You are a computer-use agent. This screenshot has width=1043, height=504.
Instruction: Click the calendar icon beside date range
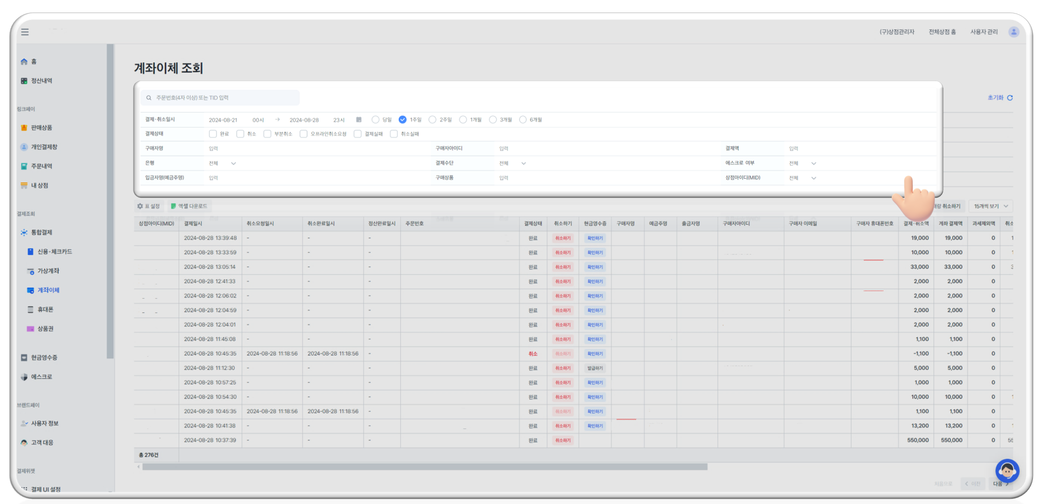[x=359, y=119]
